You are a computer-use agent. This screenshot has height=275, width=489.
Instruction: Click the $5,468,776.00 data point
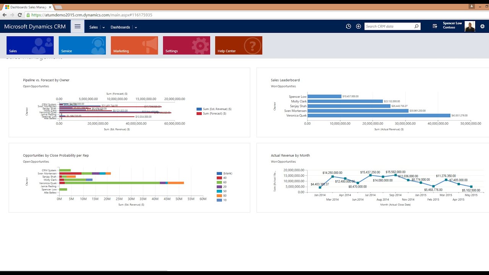pos(433,186)
